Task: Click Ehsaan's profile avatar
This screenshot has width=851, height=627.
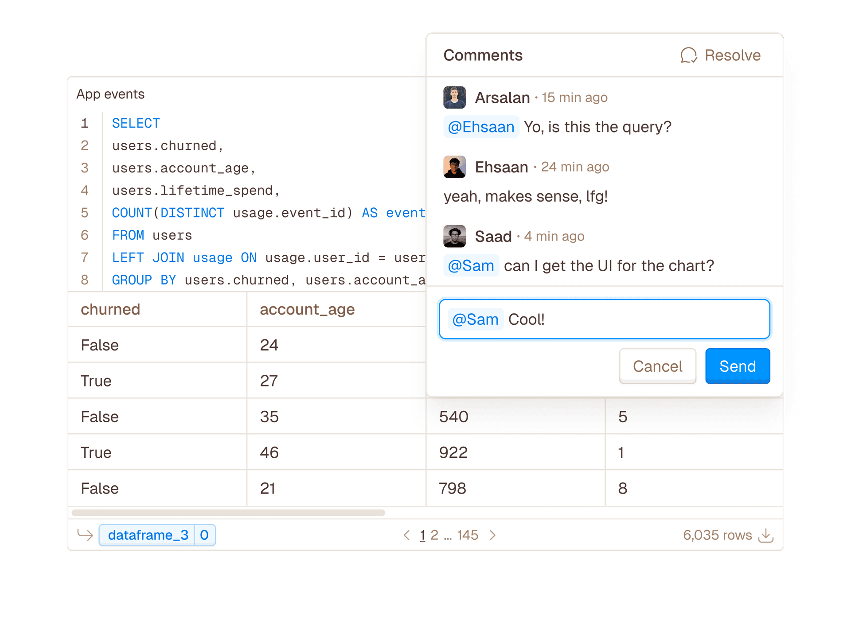Action: tap(454, 167)
